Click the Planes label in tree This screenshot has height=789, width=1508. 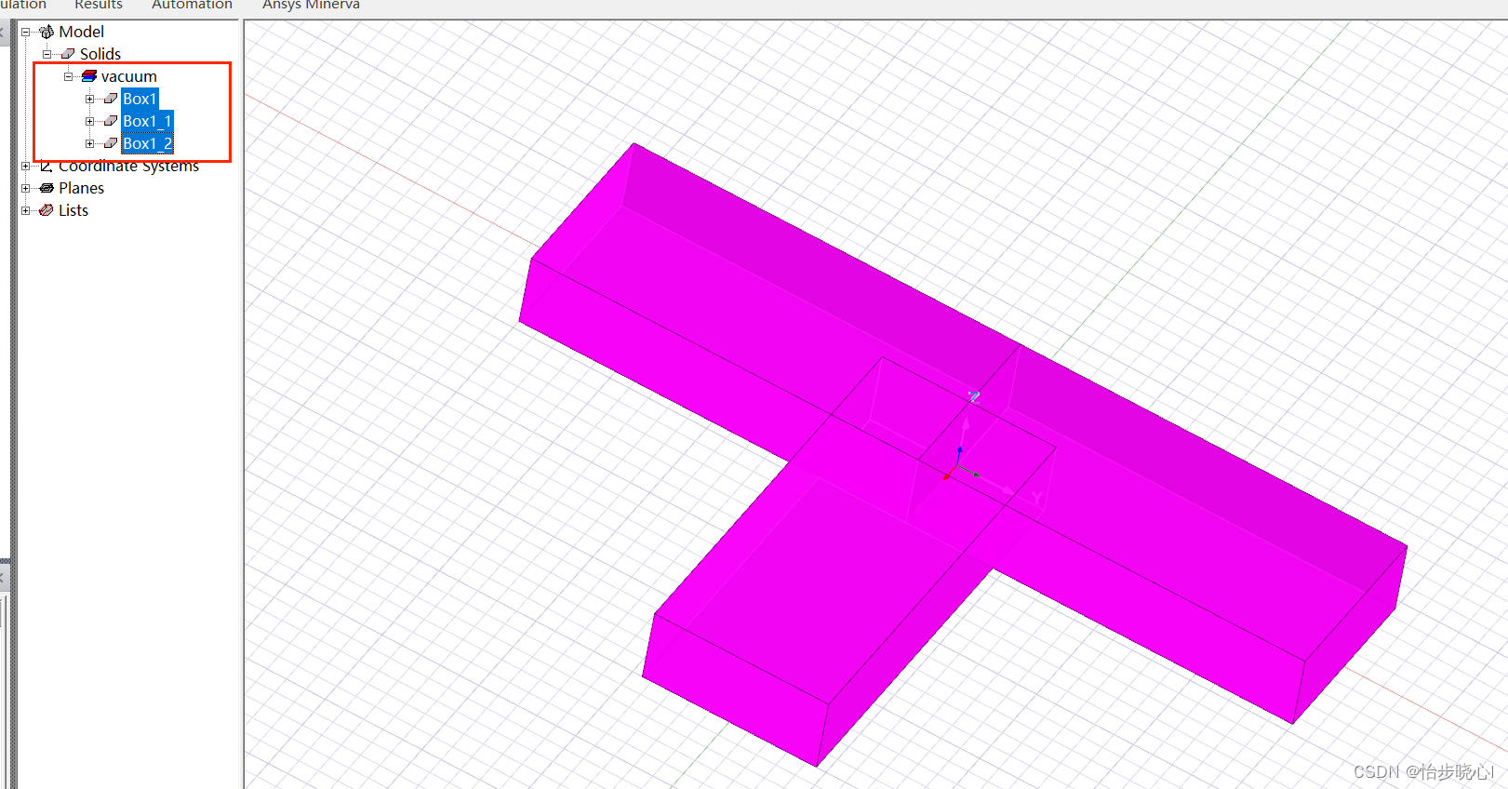pyautogui.click(x=81, y=188)
